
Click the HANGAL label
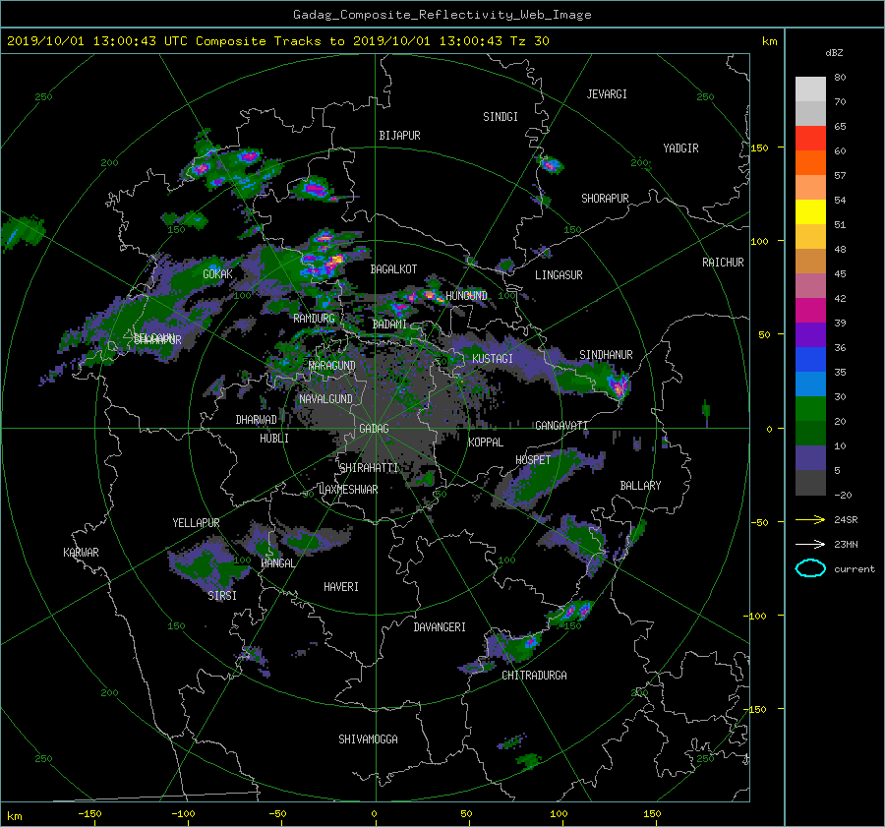pyautogui.click(x=277, y=563)
